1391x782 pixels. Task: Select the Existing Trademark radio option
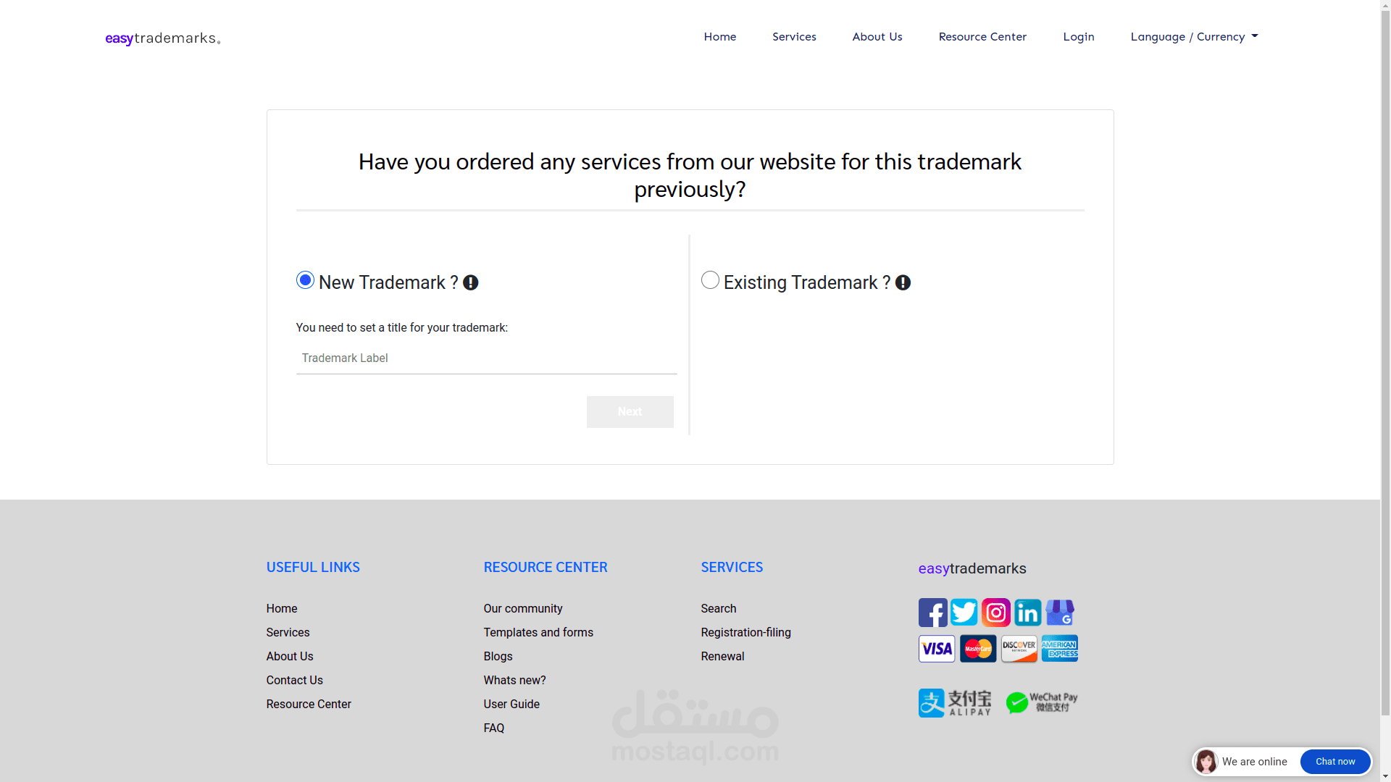[x=710, y=280]
